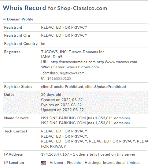Screen dimensions: 148x166
Task: Click the registrant country code kn
Action: 43,44
